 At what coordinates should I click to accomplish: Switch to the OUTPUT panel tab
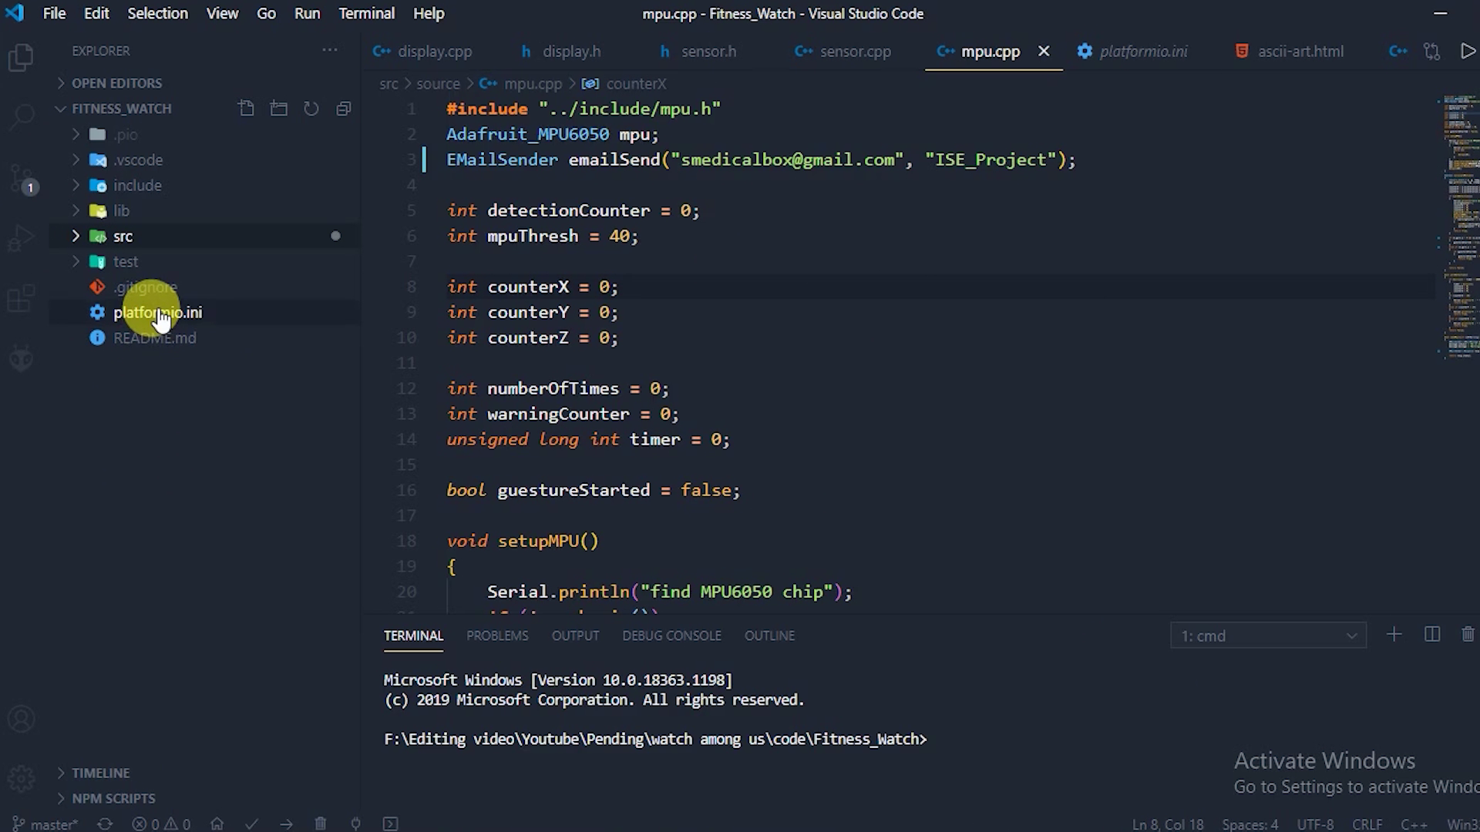point(575,636)
